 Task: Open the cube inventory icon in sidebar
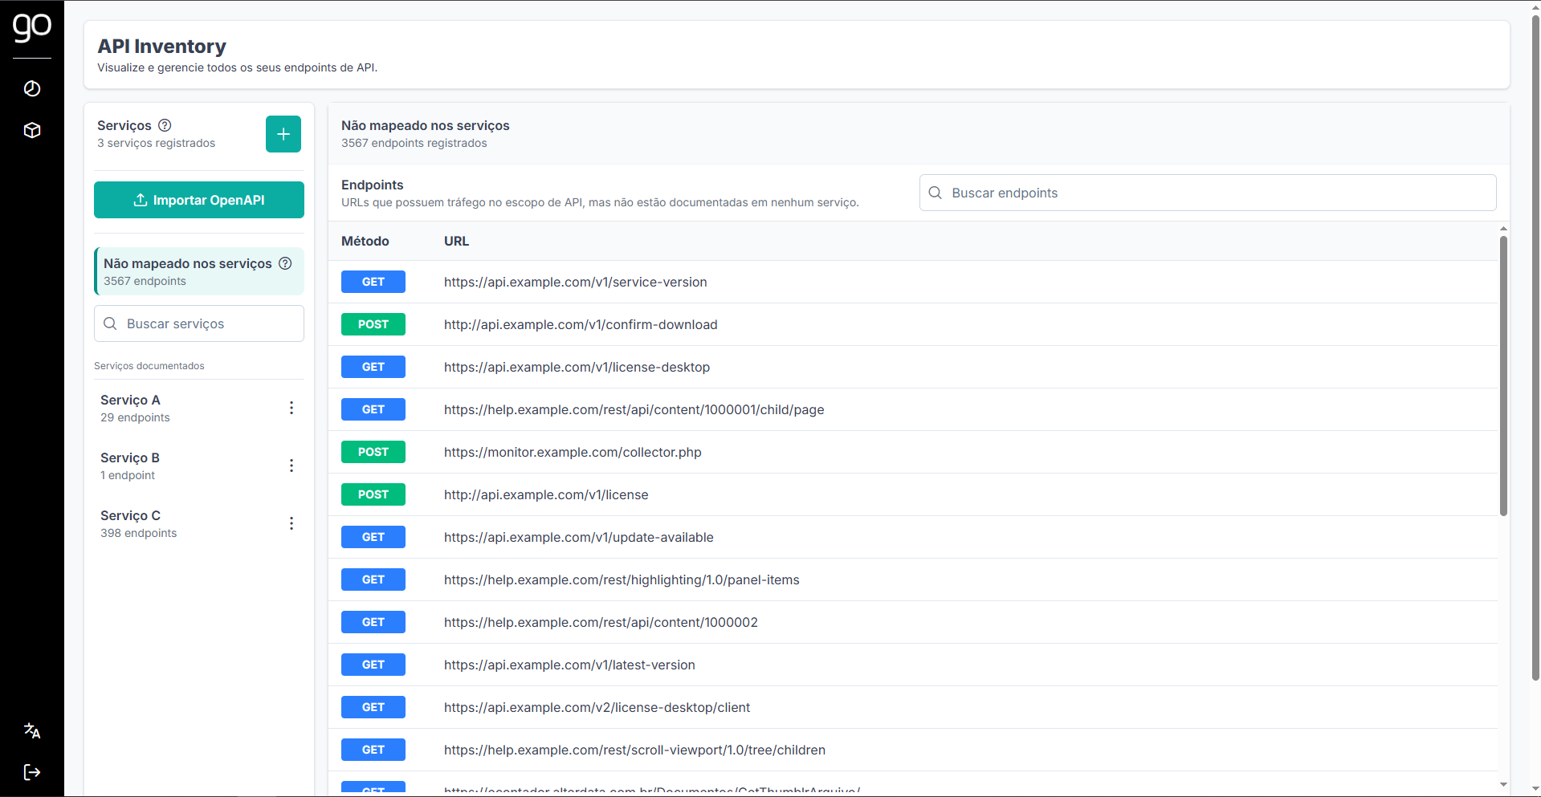32,130
